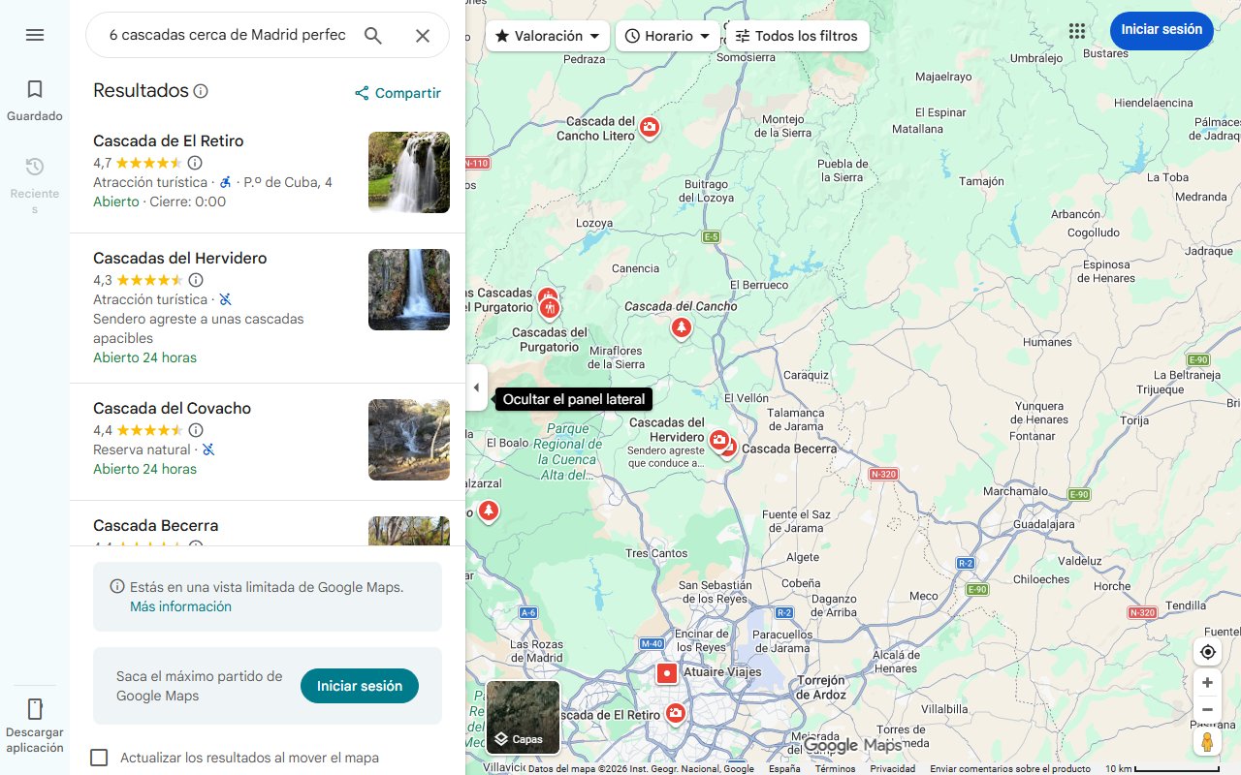Open the Cascadas del Hervidero photo thumbnail
This screenshot has height=775, width=1241.
tap(408, 290)
